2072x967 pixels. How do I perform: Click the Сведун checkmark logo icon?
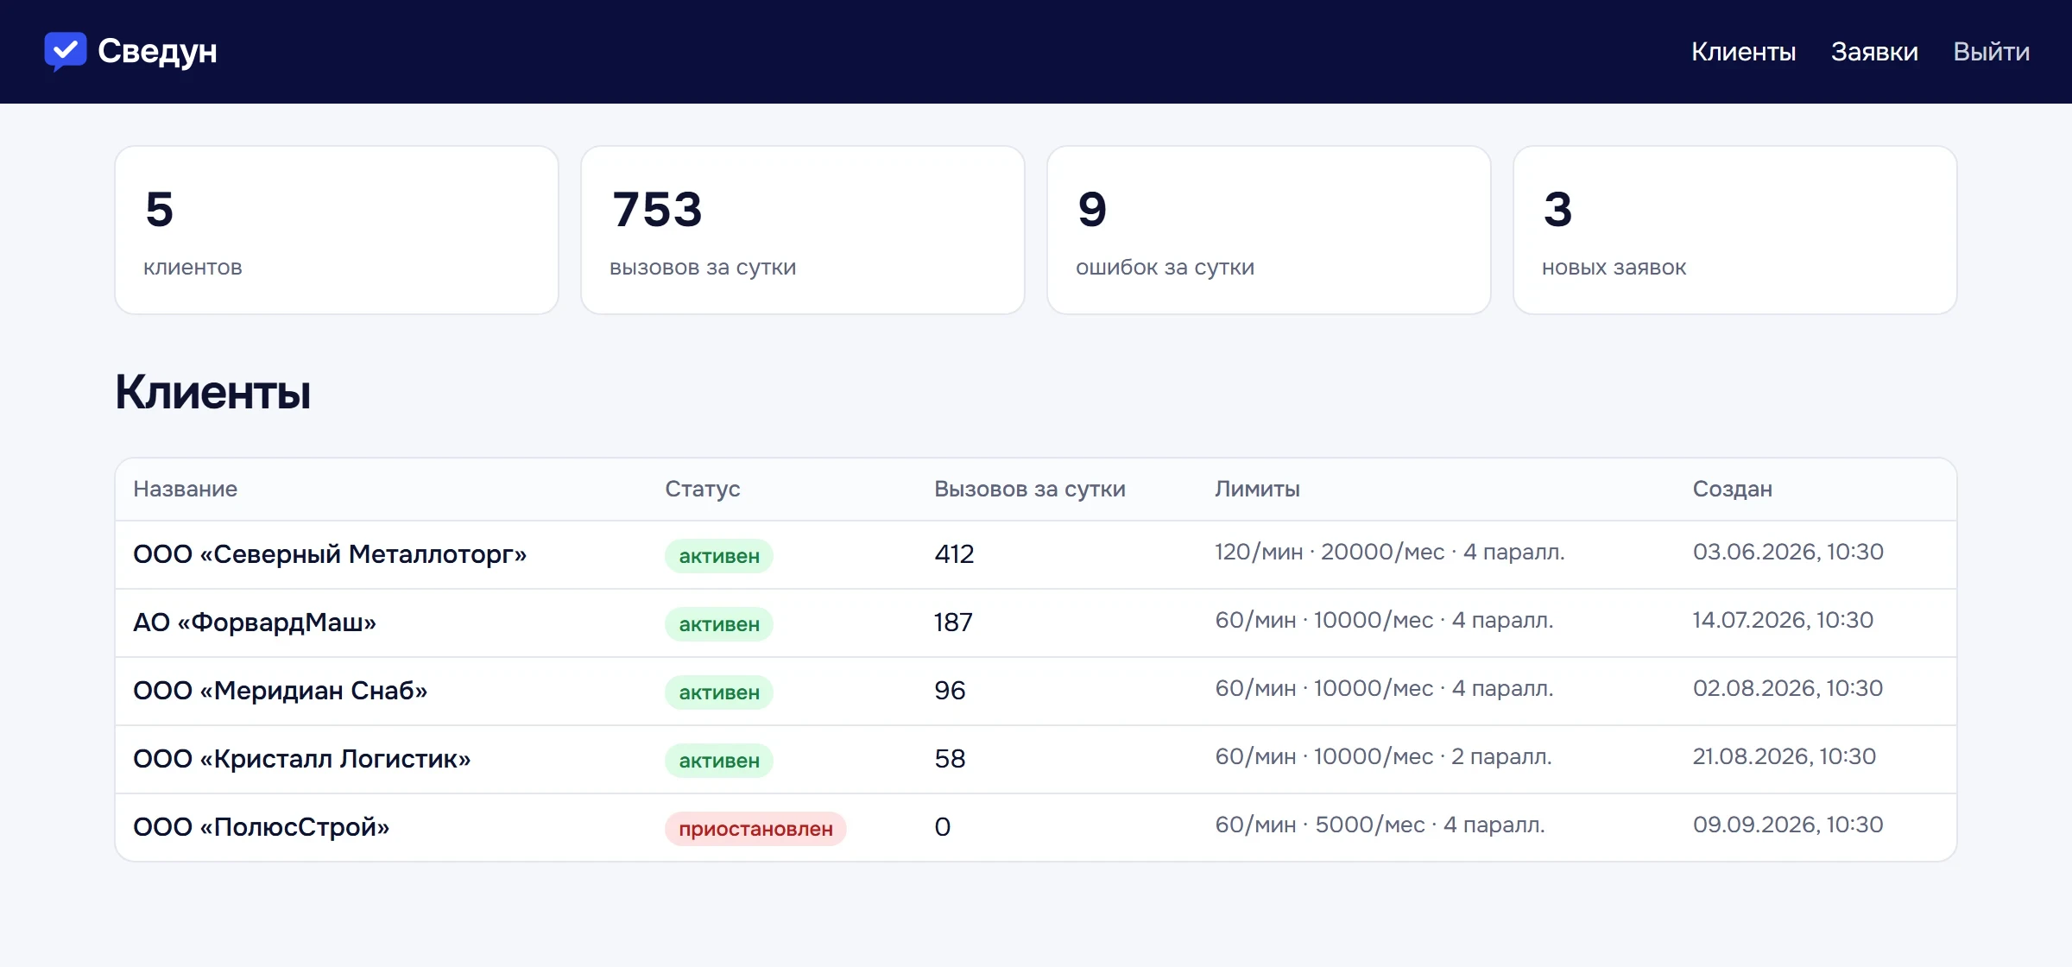click(x=65, y=52)
